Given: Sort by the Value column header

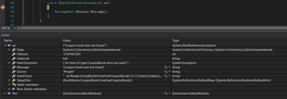Looking at the screenshot, I should tap(116, 41).
